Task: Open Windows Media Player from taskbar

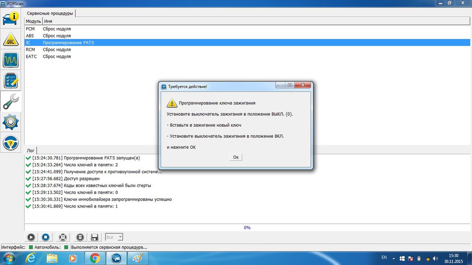Action: (73, 258)
